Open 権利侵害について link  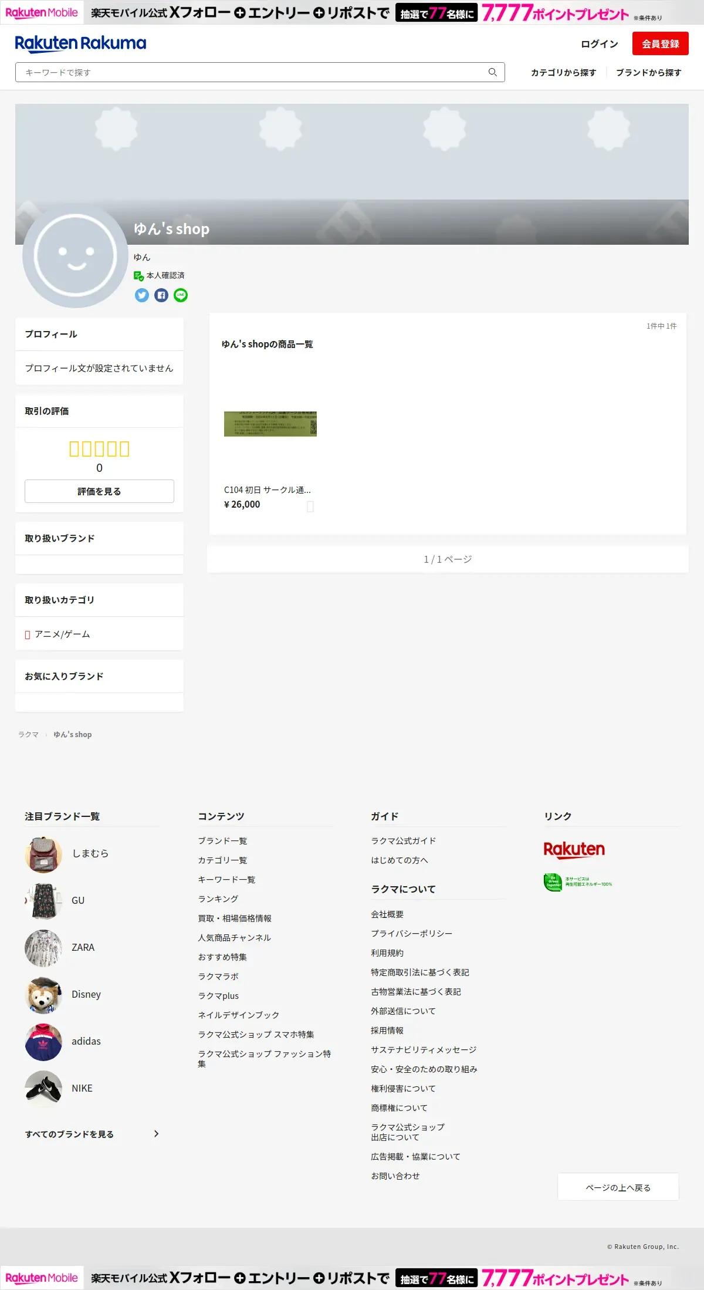[404, 1089]
